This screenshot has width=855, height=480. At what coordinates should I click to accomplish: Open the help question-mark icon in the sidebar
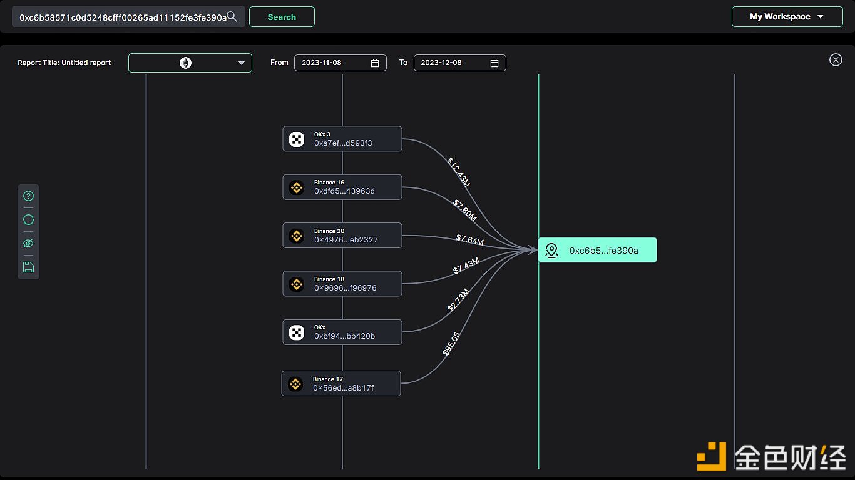coord(28,196)
